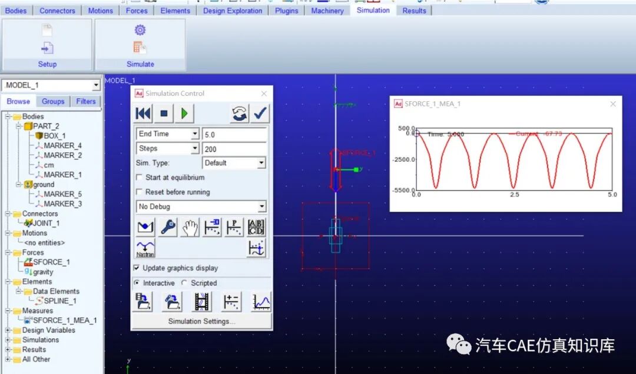
Task: Open the Nastran export icon
Action: [x=145, y=248]
